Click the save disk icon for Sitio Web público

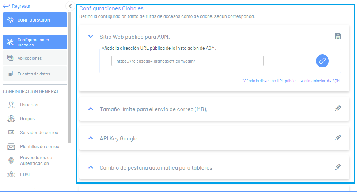[x=338, y=36]
